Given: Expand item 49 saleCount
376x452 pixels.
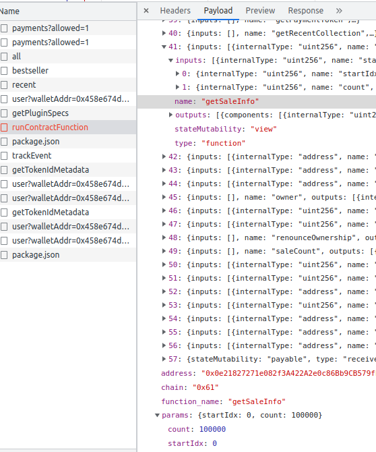Looking at the screenshot, I should pos(164,251).
